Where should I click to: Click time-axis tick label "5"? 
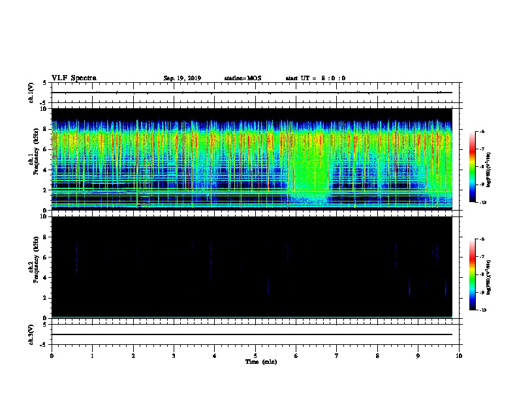pyautogui.click(x=255, y=355)
